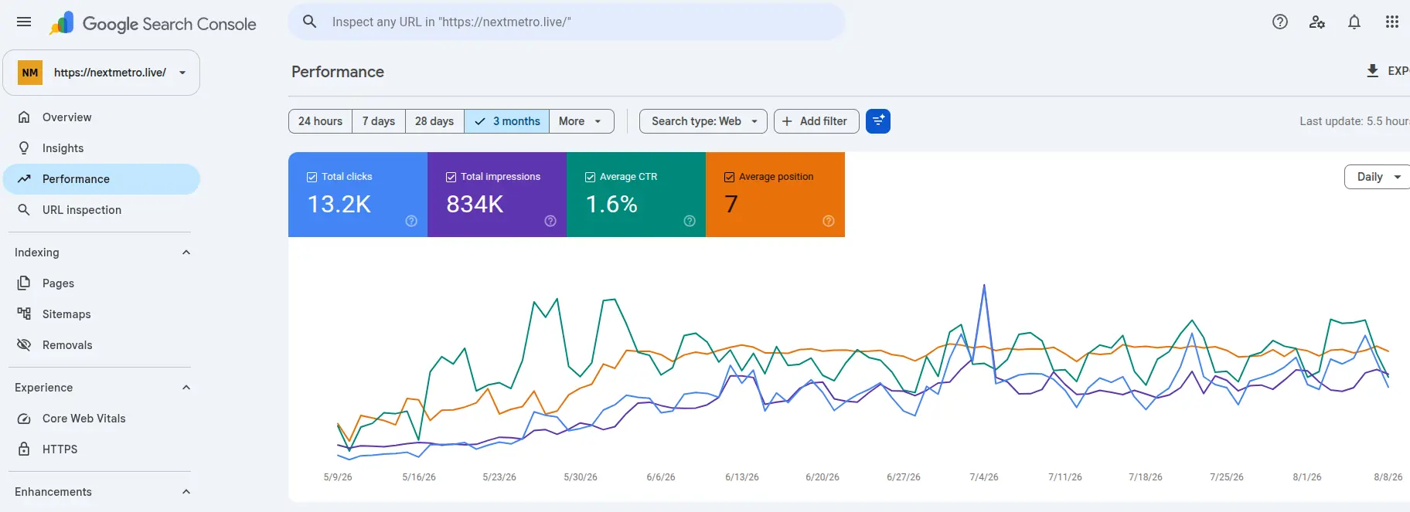Open the Google apps grid
Screen dimensions: 1410x512
point(1392,22)
